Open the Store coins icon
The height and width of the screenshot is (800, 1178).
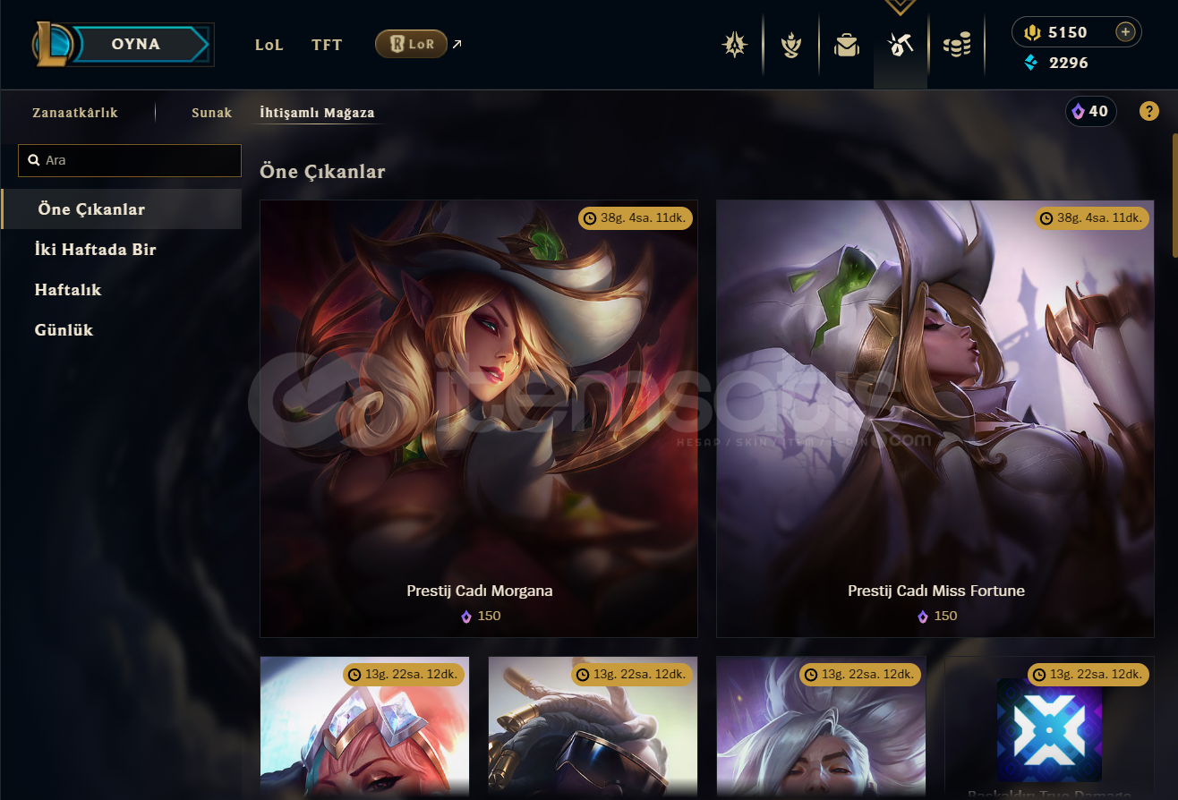coord(956,44)
